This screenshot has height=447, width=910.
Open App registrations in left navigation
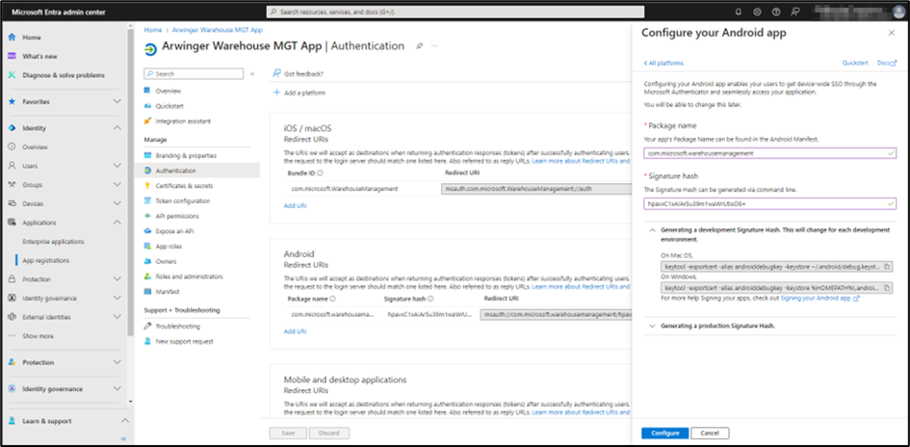45,260
